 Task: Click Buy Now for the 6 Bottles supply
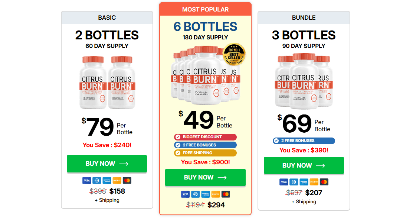(x=205, y=177)
